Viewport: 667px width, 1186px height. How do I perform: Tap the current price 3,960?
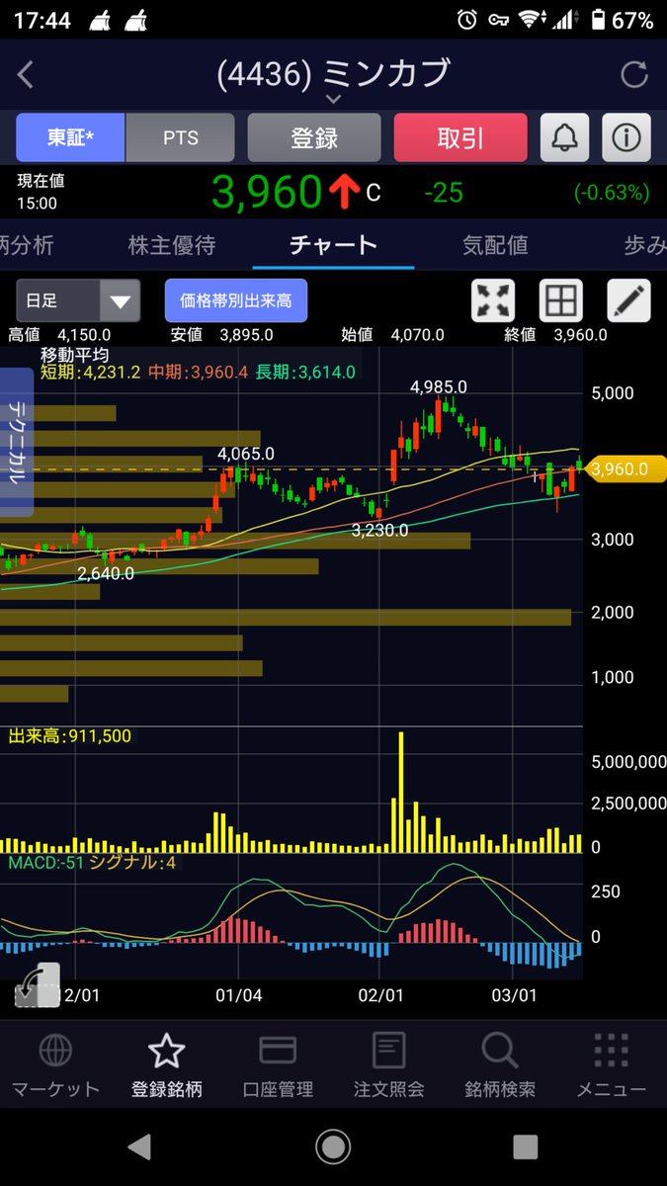point(267,192)
